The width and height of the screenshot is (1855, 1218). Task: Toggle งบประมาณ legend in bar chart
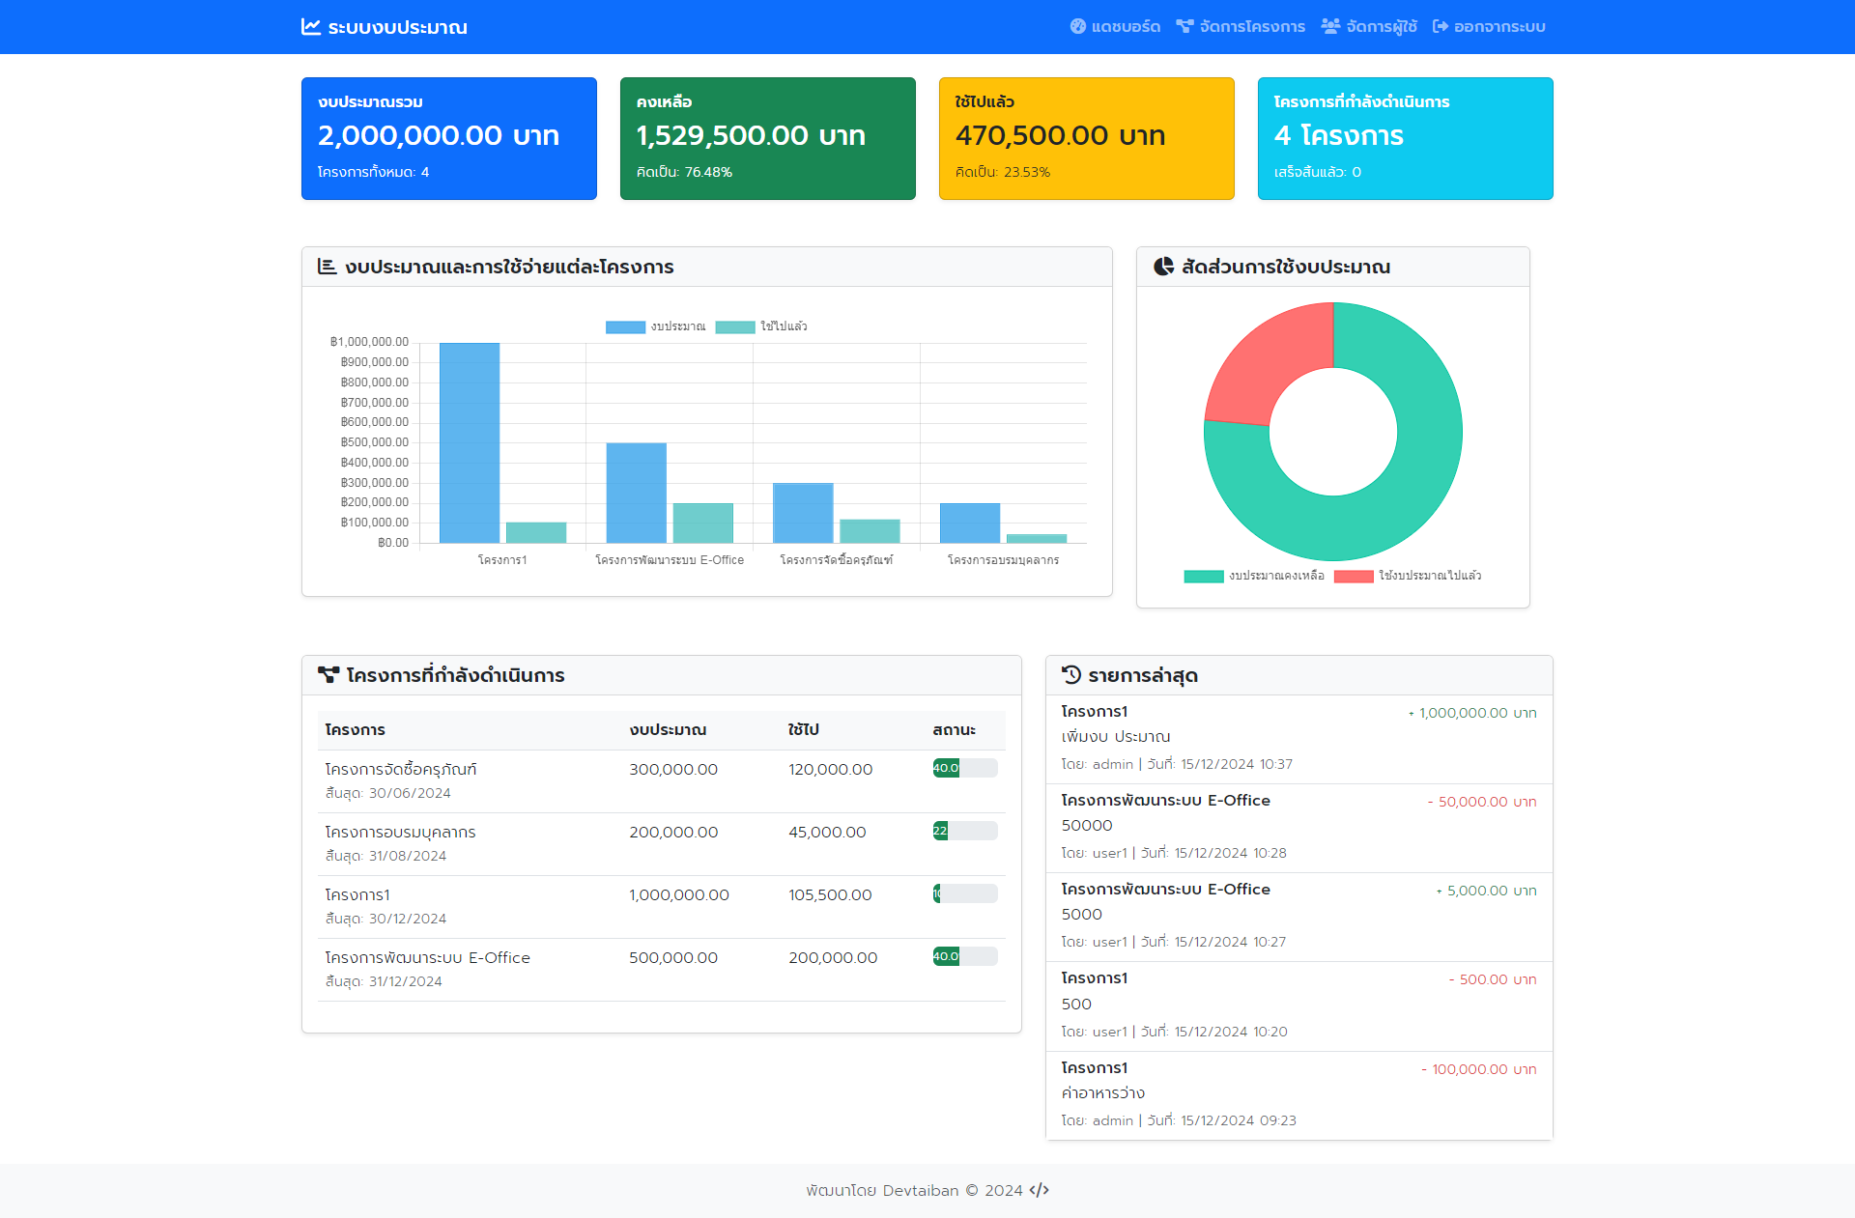pos(657,326)
